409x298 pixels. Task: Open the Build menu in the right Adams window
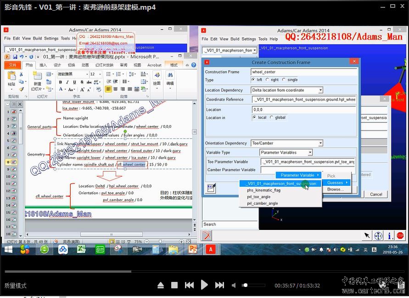[x=235, y=39]
